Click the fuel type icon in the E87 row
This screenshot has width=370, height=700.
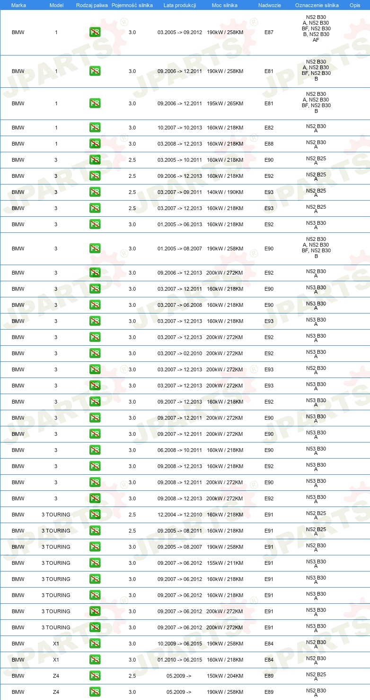95,32
